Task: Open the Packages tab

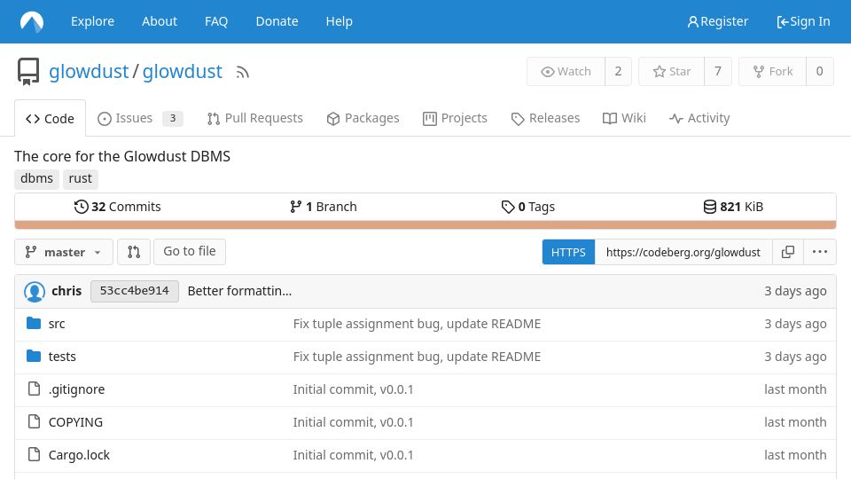Action: point(363,118)
